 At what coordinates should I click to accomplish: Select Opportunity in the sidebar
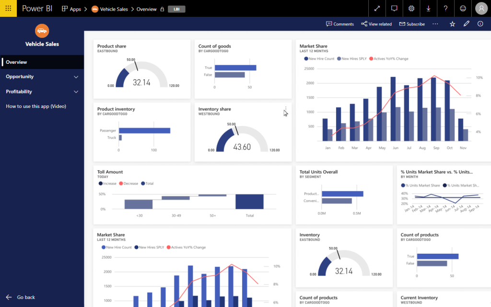(x=20, y=76)
